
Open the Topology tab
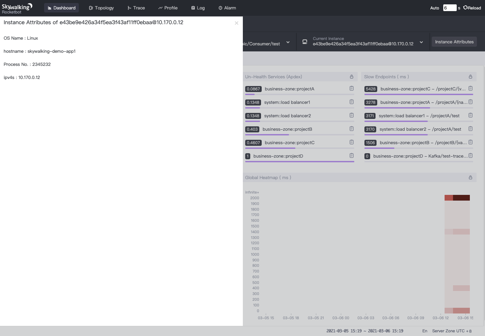point(101,8)
